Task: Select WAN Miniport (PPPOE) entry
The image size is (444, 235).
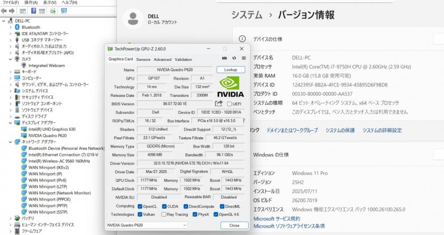Action: coord(49,199)
